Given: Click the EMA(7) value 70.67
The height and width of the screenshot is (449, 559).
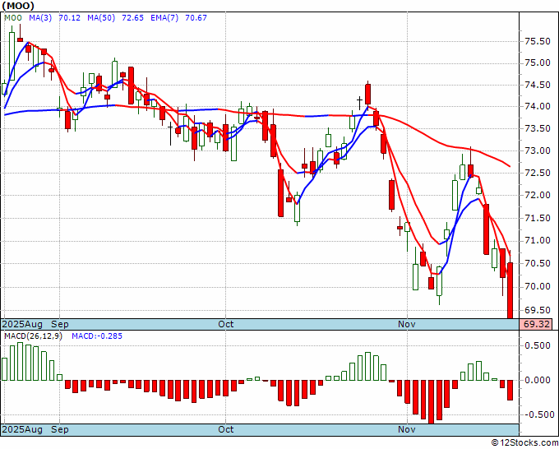Looking at the screenshot, I should point(196,18).
